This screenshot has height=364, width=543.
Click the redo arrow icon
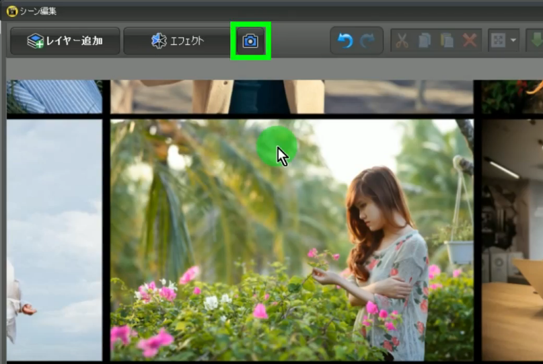[367, 41]
